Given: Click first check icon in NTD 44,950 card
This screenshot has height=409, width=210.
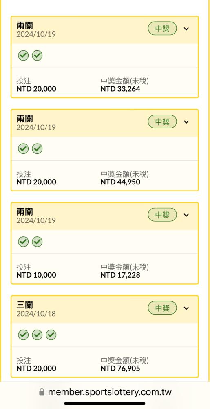Looking at the screenshot, I should pyautogui.click(x=23, y=149).
